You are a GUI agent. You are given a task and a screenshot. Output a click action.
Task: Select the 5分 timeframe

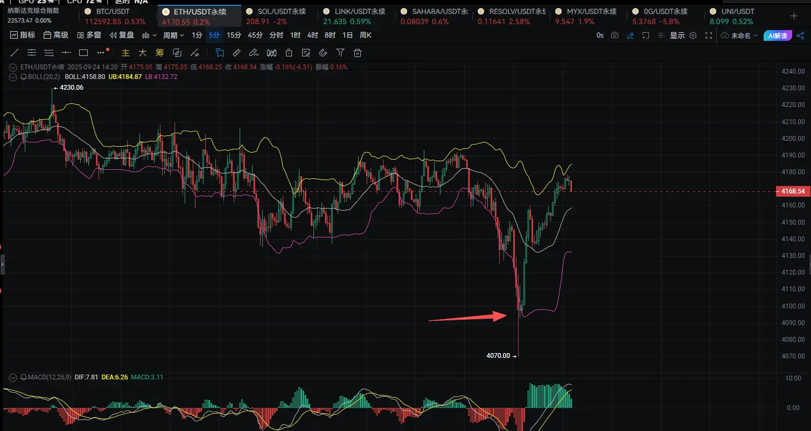pos(214,35)
